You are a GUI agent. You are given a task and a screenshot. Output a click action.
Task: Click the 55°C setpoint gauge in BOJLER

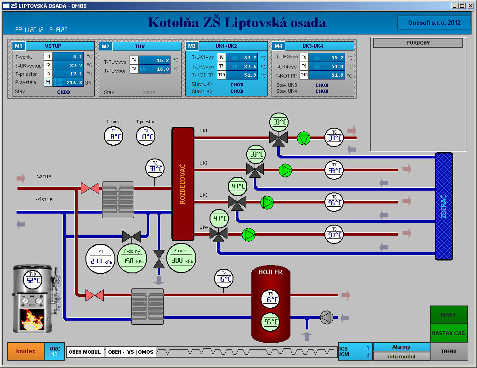tap(271, 322)
